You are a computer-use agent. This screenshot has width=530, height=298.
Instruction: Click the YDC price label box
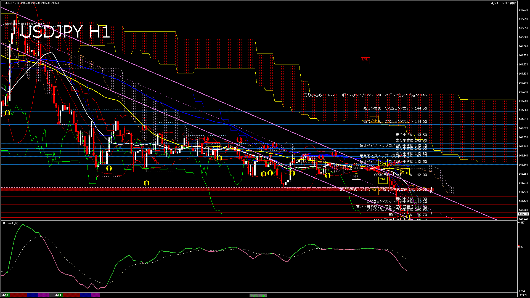pos(356,176)
